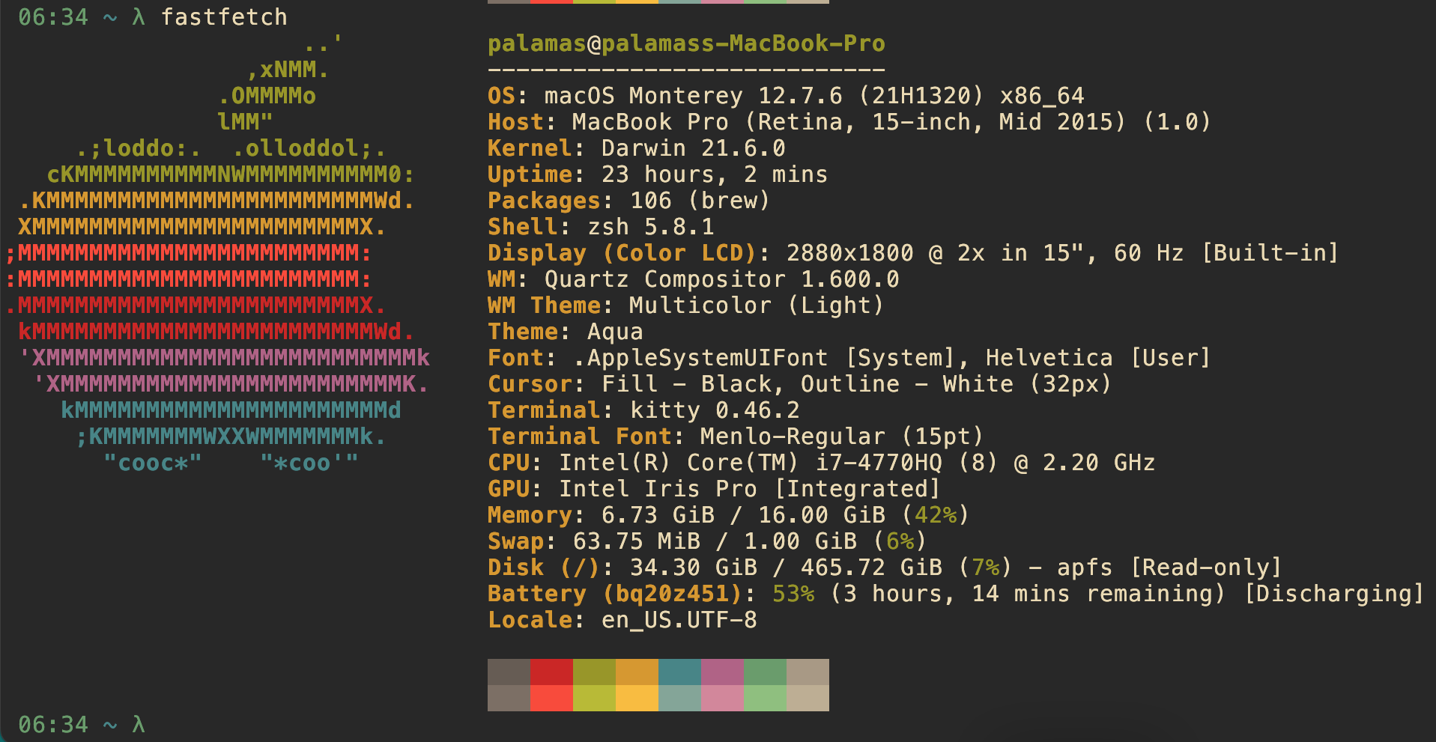Screen dimensions: 1436x742
Task: Click the "Packages: 106 (brew)" line
Action: point(629,201)
